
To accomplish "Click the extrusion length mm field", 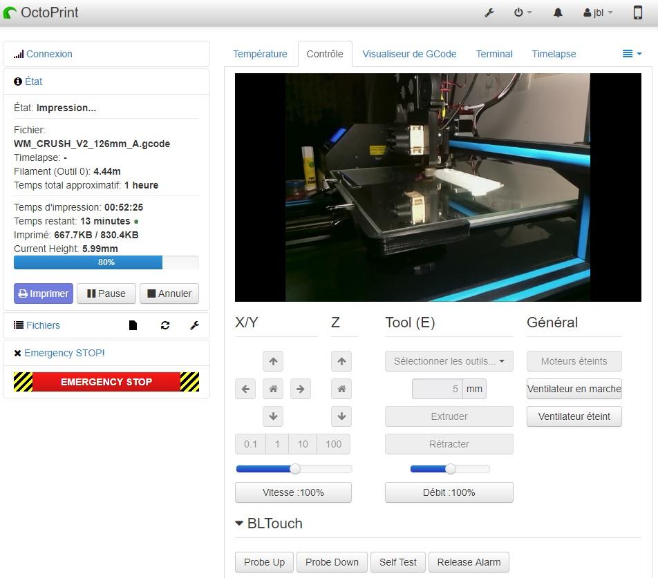I will click(438, 389).
